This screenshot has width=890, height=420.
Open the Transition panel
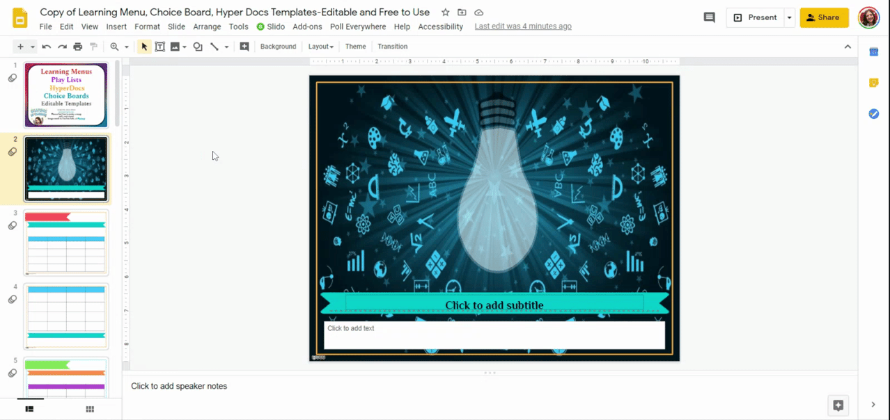tap(393, 47)
